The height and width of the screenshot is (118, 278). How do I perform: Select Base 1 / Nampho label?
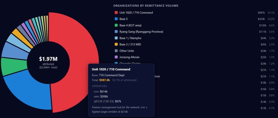click(x=130, y=38)
